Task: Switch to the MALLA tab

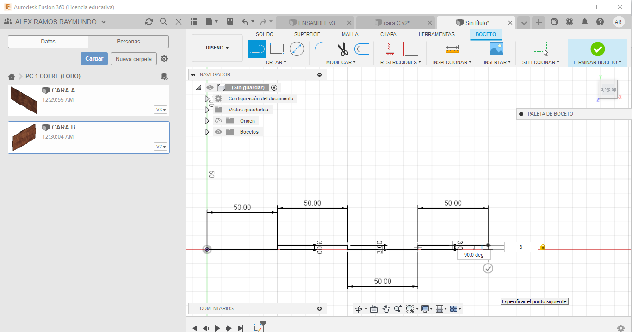Action: [350, 34]
